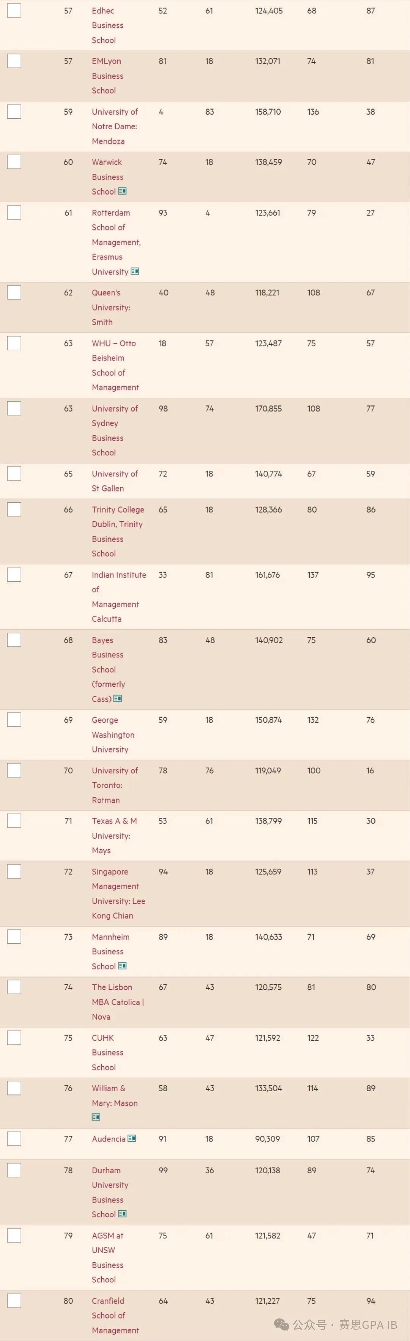Select checkbox for University of Notre Dame: Mendoza
Image resolution: width=410 pixels, height=1341 pixels.
pos(14,111)
